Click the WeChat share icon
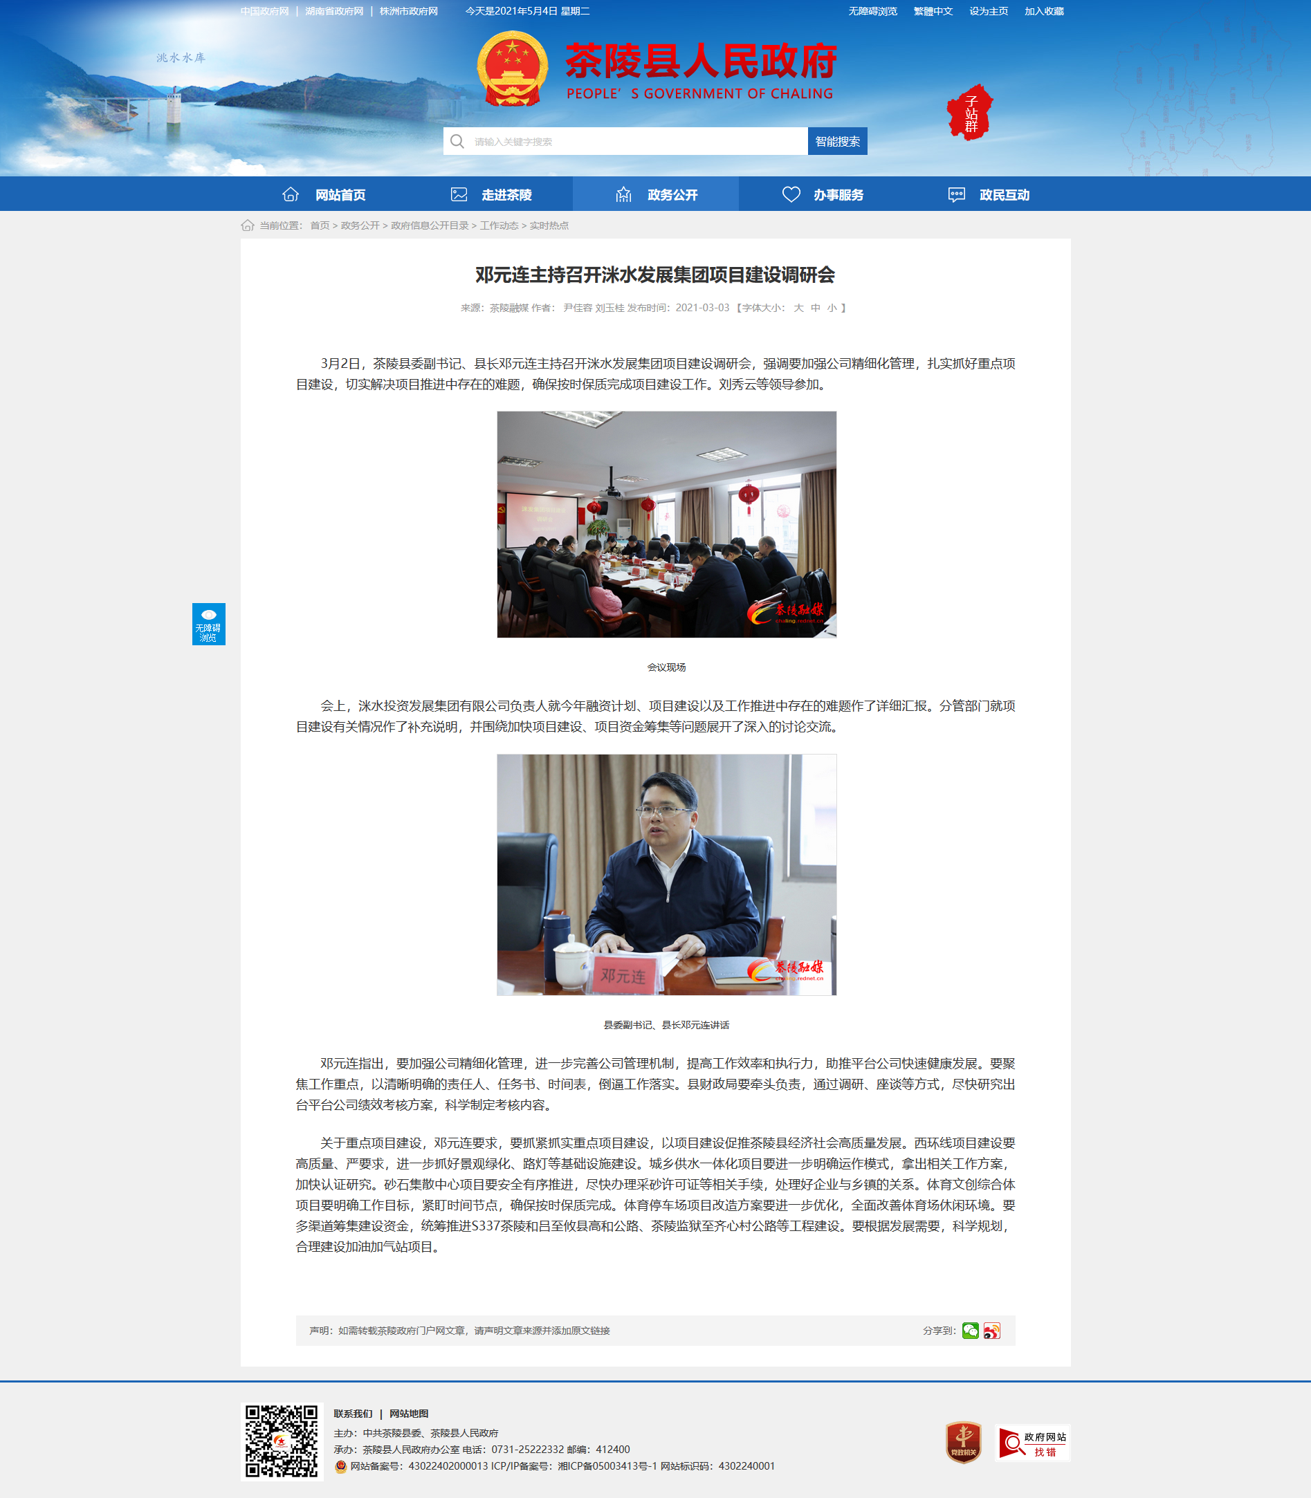Screen dimensions: 1311x1498 [970, 1331]
